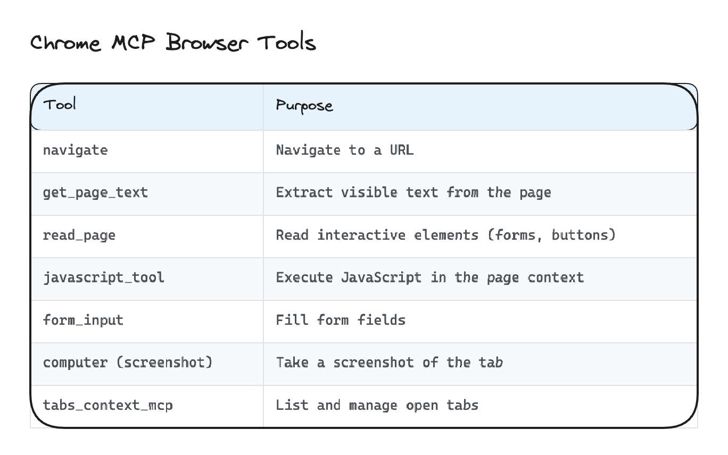The width and height of the screenshot is (728, 455).
Task: Click the 'Read interactive elements' description
Action: 377,235
